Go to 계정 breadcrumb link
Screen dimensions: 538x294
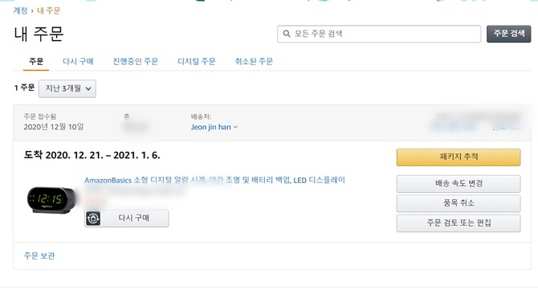[x=20, y=10]
